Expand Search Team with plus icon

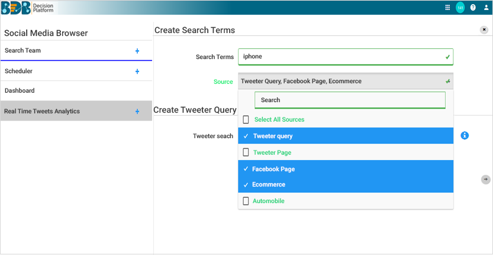point(137,51)
